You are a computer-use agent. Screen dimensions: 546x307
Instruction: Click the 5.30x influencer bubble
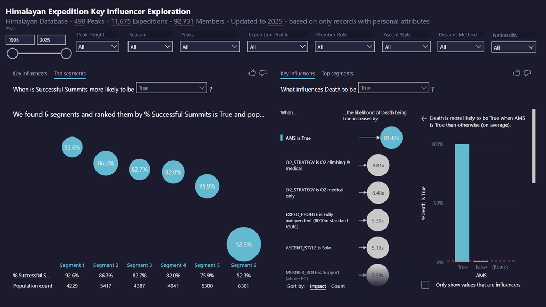[x=378, y=220]
